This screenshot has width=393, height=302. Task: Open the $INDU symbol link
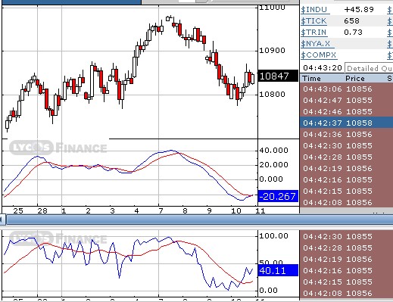point(314,10)
